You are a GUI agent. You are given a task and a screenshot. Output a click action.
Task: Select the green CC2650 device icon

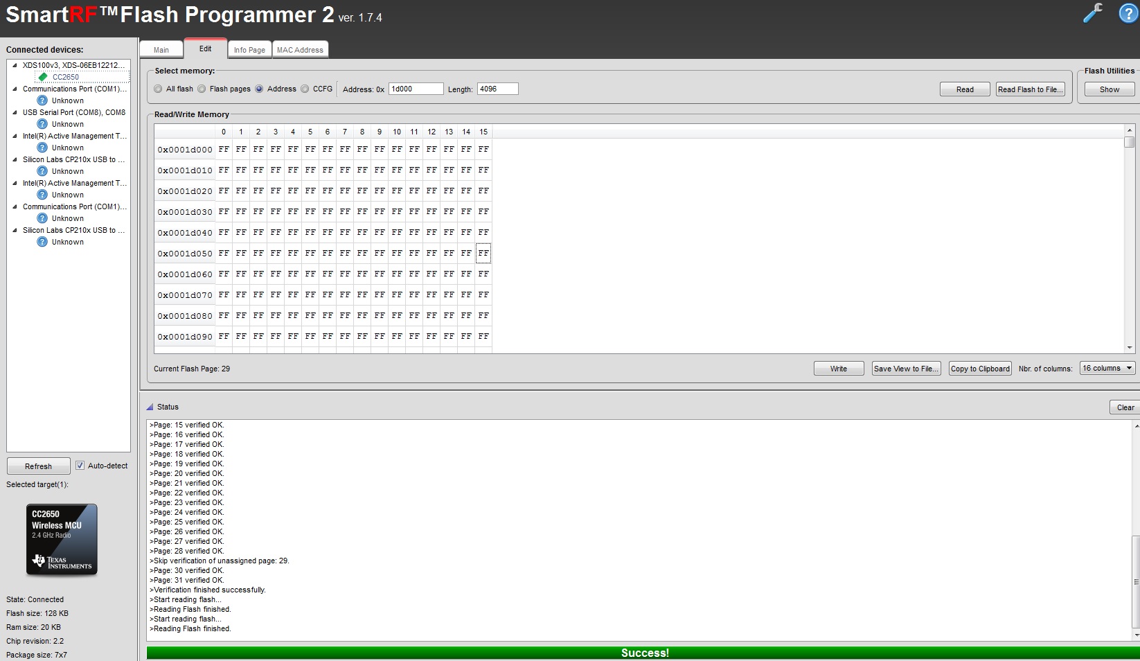[x=43, y=77]
